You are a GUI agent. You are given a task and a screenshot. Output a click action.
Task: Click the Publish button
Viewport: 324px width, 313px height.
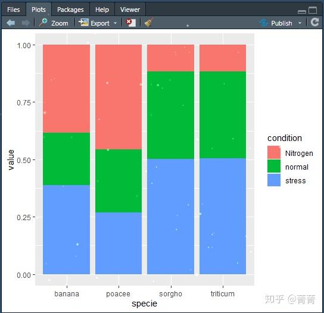[x=276, y=23]
